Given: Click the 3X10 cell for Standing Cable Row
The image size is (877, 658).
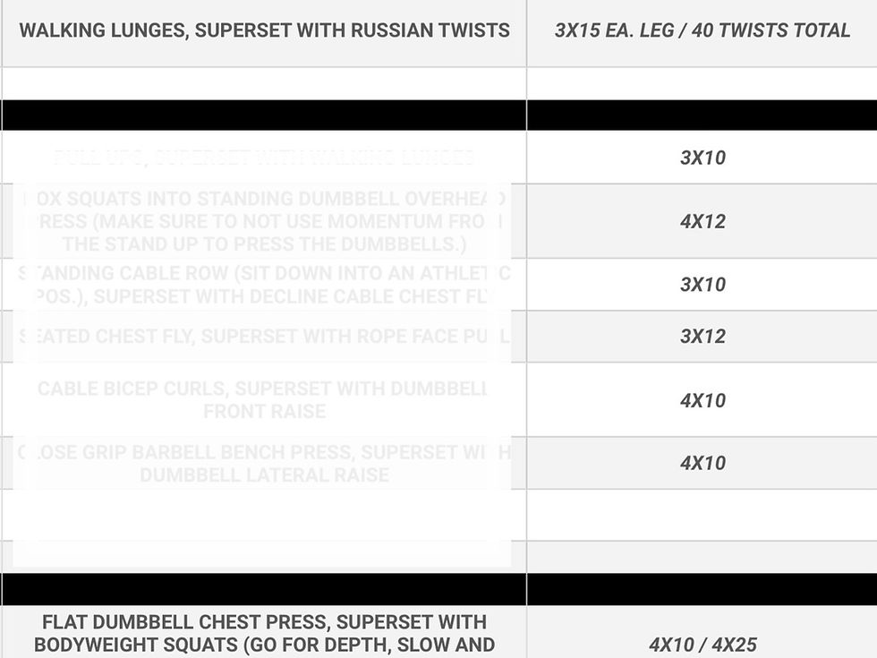Looking at the screenshot, I should point(702,285).
